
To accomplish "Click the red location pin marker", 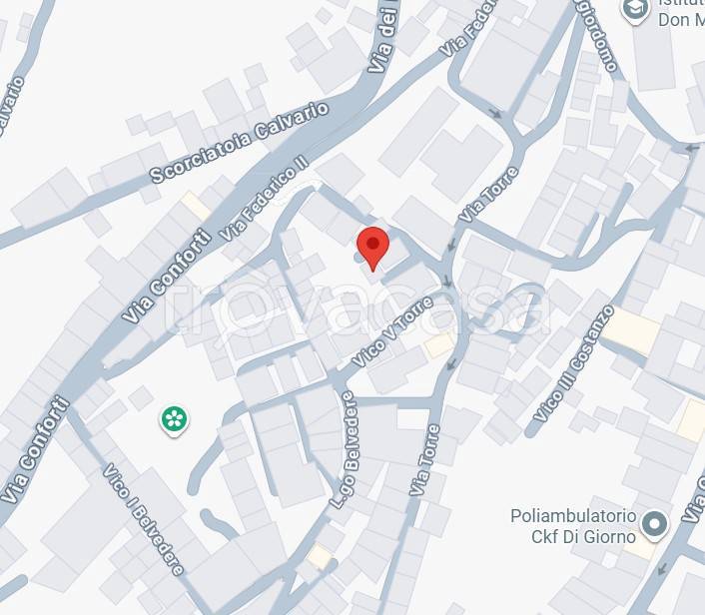I will (x=372, y=249).
